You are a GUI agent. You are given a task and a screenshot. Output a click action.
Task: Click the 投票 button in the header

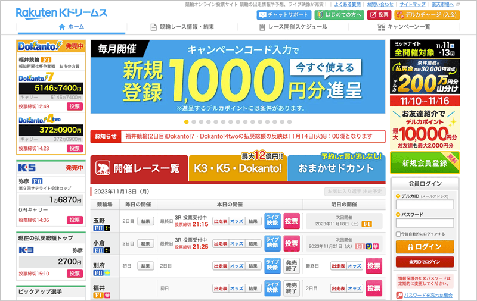click(x=379, y=14)
